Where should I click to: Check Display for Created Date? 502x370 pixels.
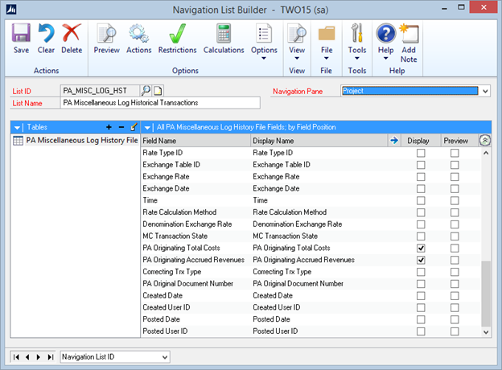pos(421,296)
